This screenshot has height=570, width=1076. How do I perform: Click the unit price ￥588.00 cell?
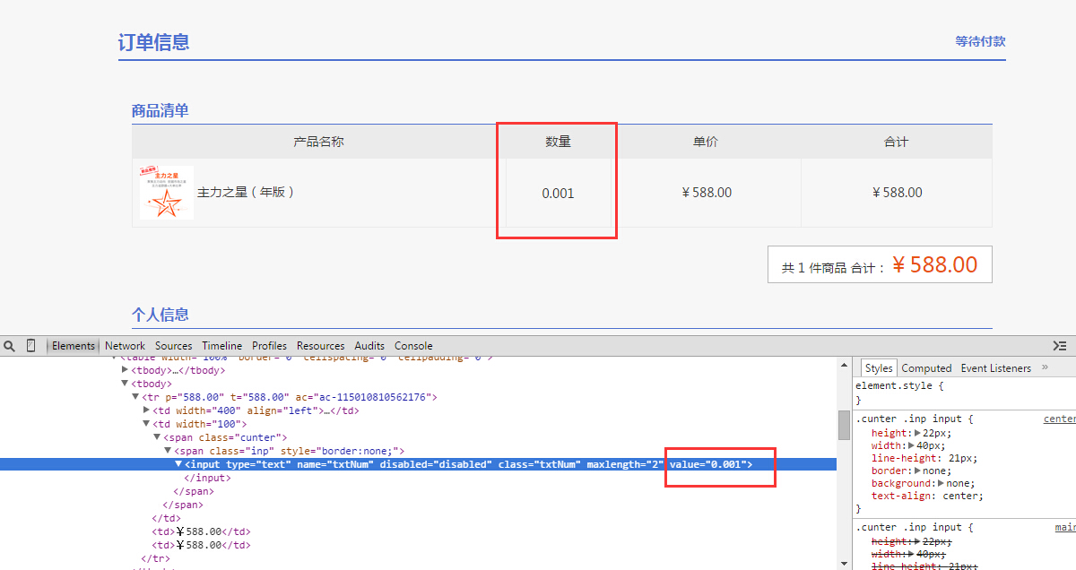(x=706, y=193)
